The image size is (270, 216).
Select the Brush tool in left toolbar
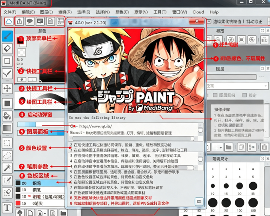8,36
